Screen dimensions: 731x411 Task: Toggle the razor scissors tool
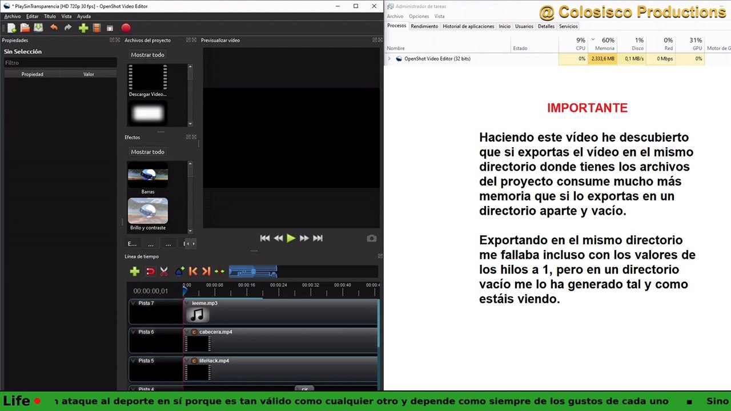tap(164, 272)
